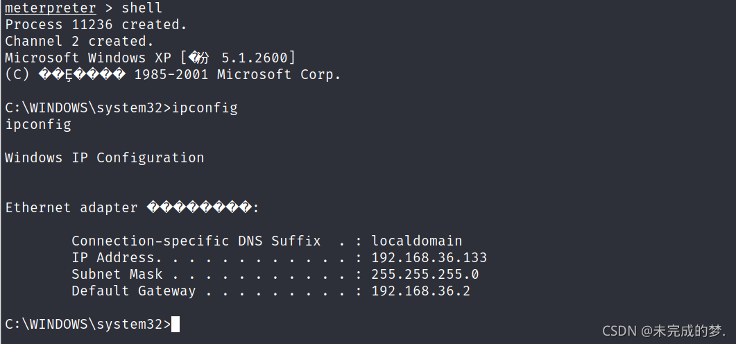Click the Default Gateway label text
Viewport: 736px width, 344px height.
(133, 291)
